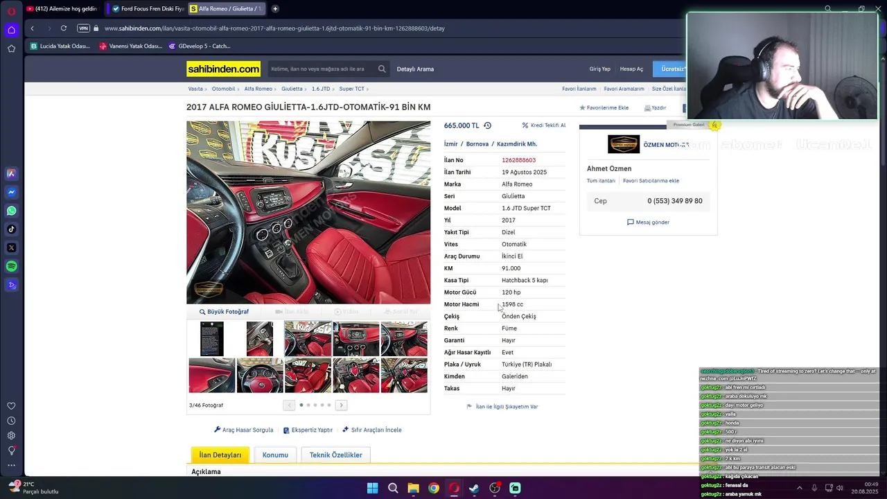The height and width of the screenshot is (499, 887).
Task: Show next thumbnail page arrow
Action: point(341,405)
